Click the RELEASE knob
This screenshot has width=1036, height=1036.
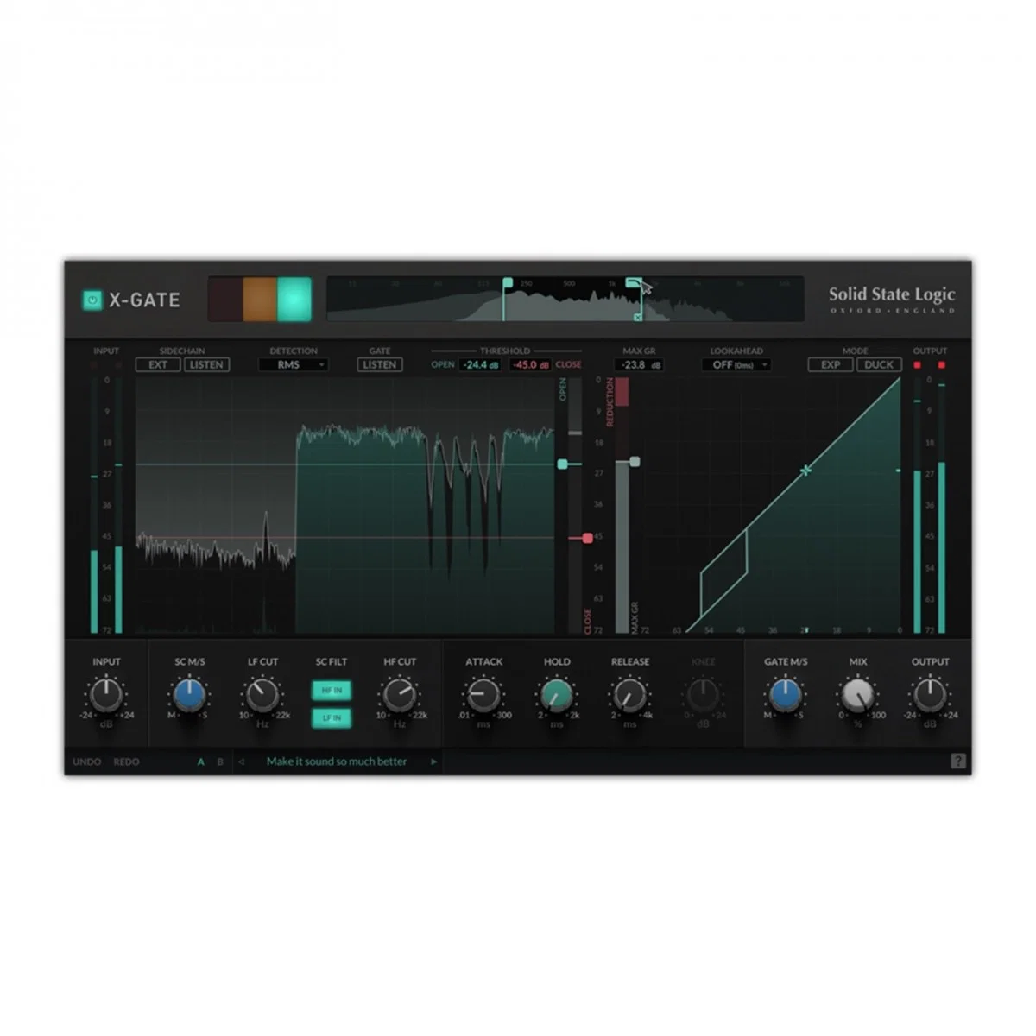point(630,695)
